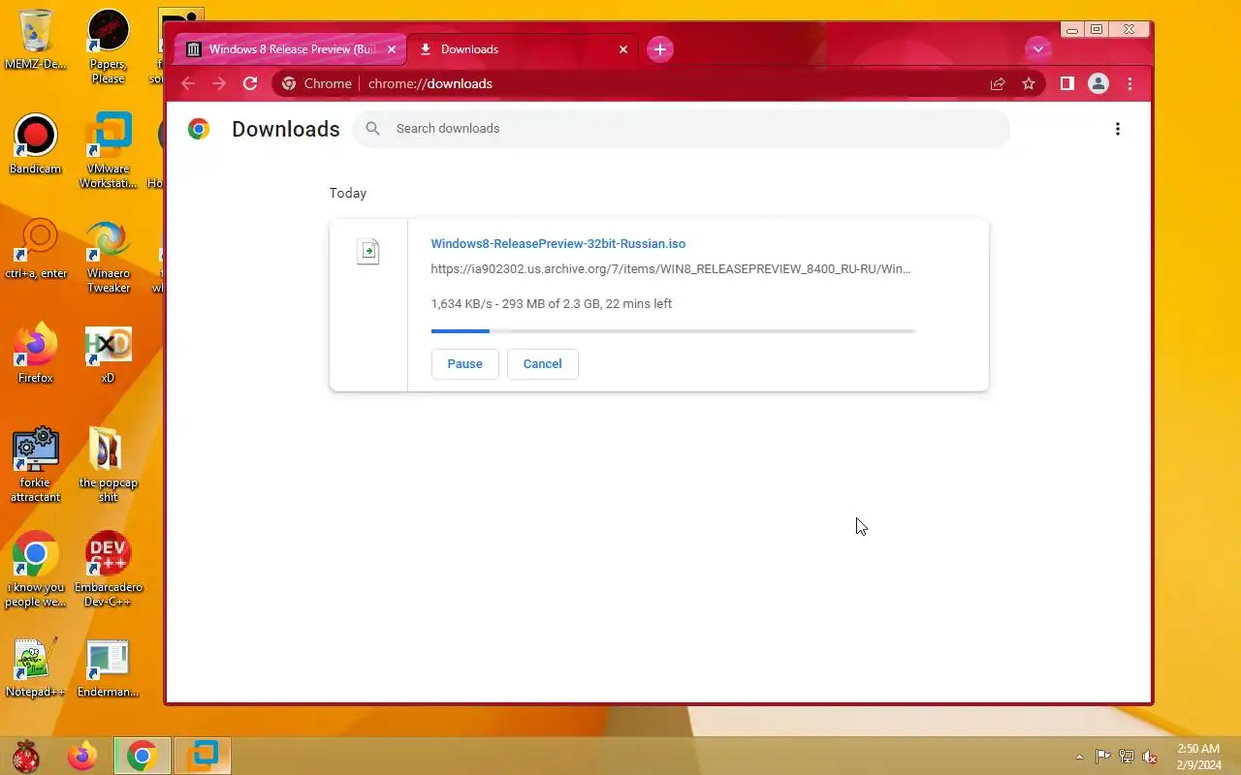The image size is (1241, 775).
Task: Reload the downloads page
Action: coord(250,83)
